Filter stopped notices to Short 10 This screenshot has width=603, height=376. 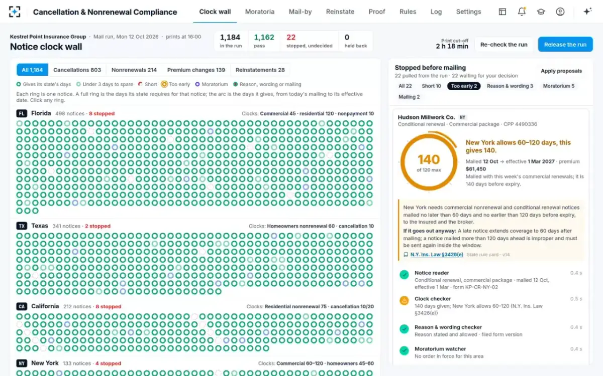tap(432, 86)
